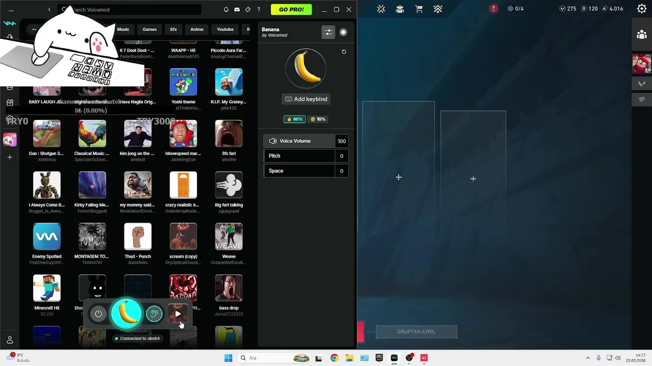Open Chrome from the taskbar
This screenshot has width=652, height=366.
tap(334, 358)
